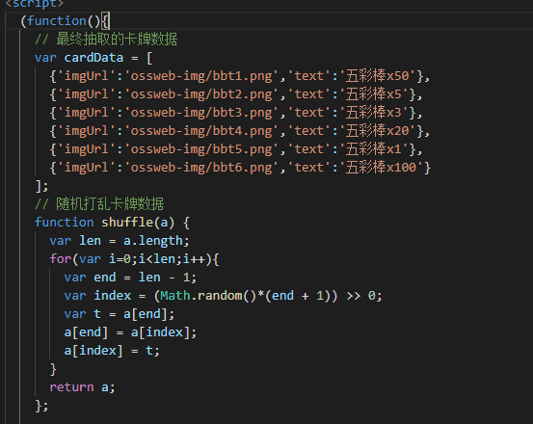Click the text '五彩棒x100'
The image size is (533, 424).
click(x=381, y=168)
